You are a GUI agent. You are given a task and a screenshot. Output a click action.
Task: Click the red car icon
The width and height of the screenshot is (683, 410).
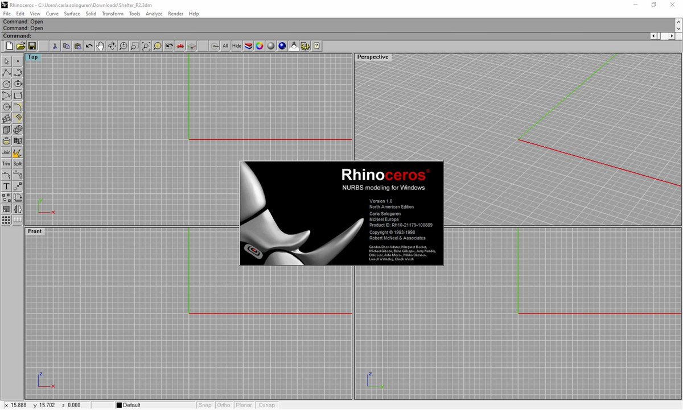click(180, 46)
